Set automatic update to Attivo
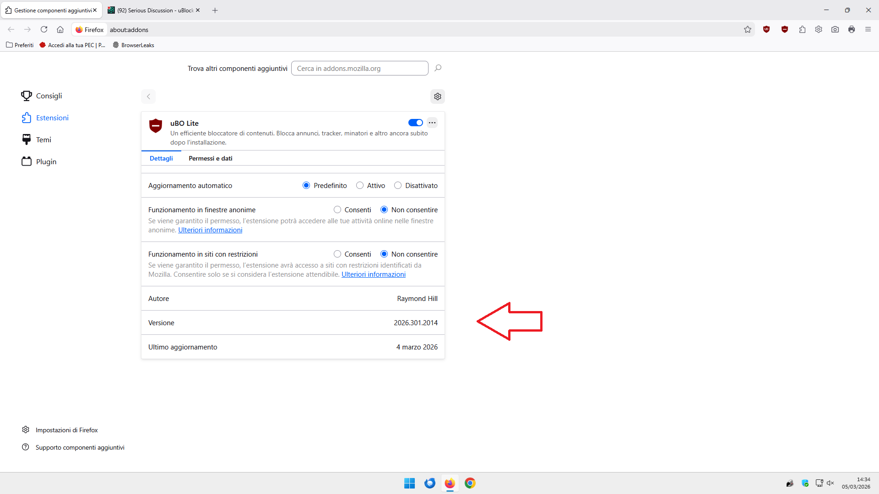The width and height of the screenshot is (879, 494). tap(360, 185)
